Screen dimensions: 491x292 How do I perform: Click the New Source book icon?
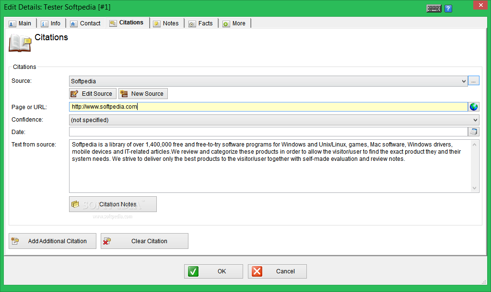[124, 93]
